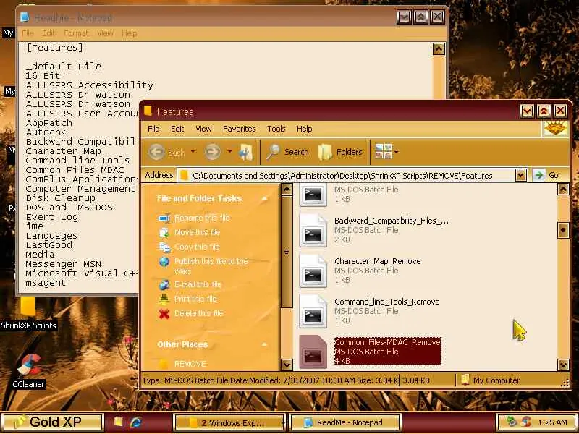579x434 pixels.
Task: Open ShrinkXP Scripts desktop folder
Action: (x=28, y=312)
